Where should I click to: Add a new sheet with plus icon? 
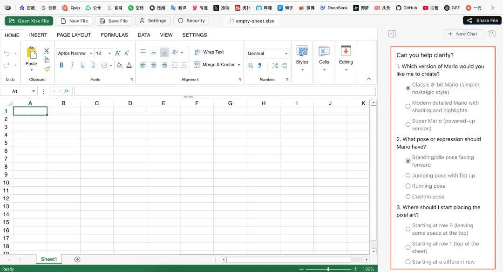[x=77, y=259]
